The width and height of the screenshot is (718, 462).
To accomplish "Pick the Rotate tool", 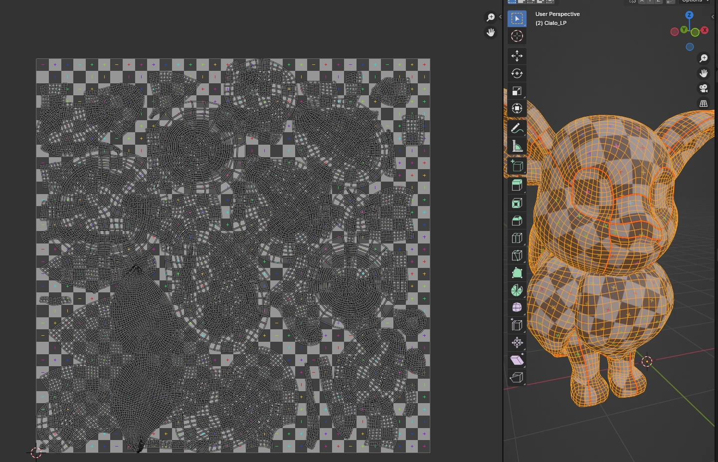I will tap(517, 73).
